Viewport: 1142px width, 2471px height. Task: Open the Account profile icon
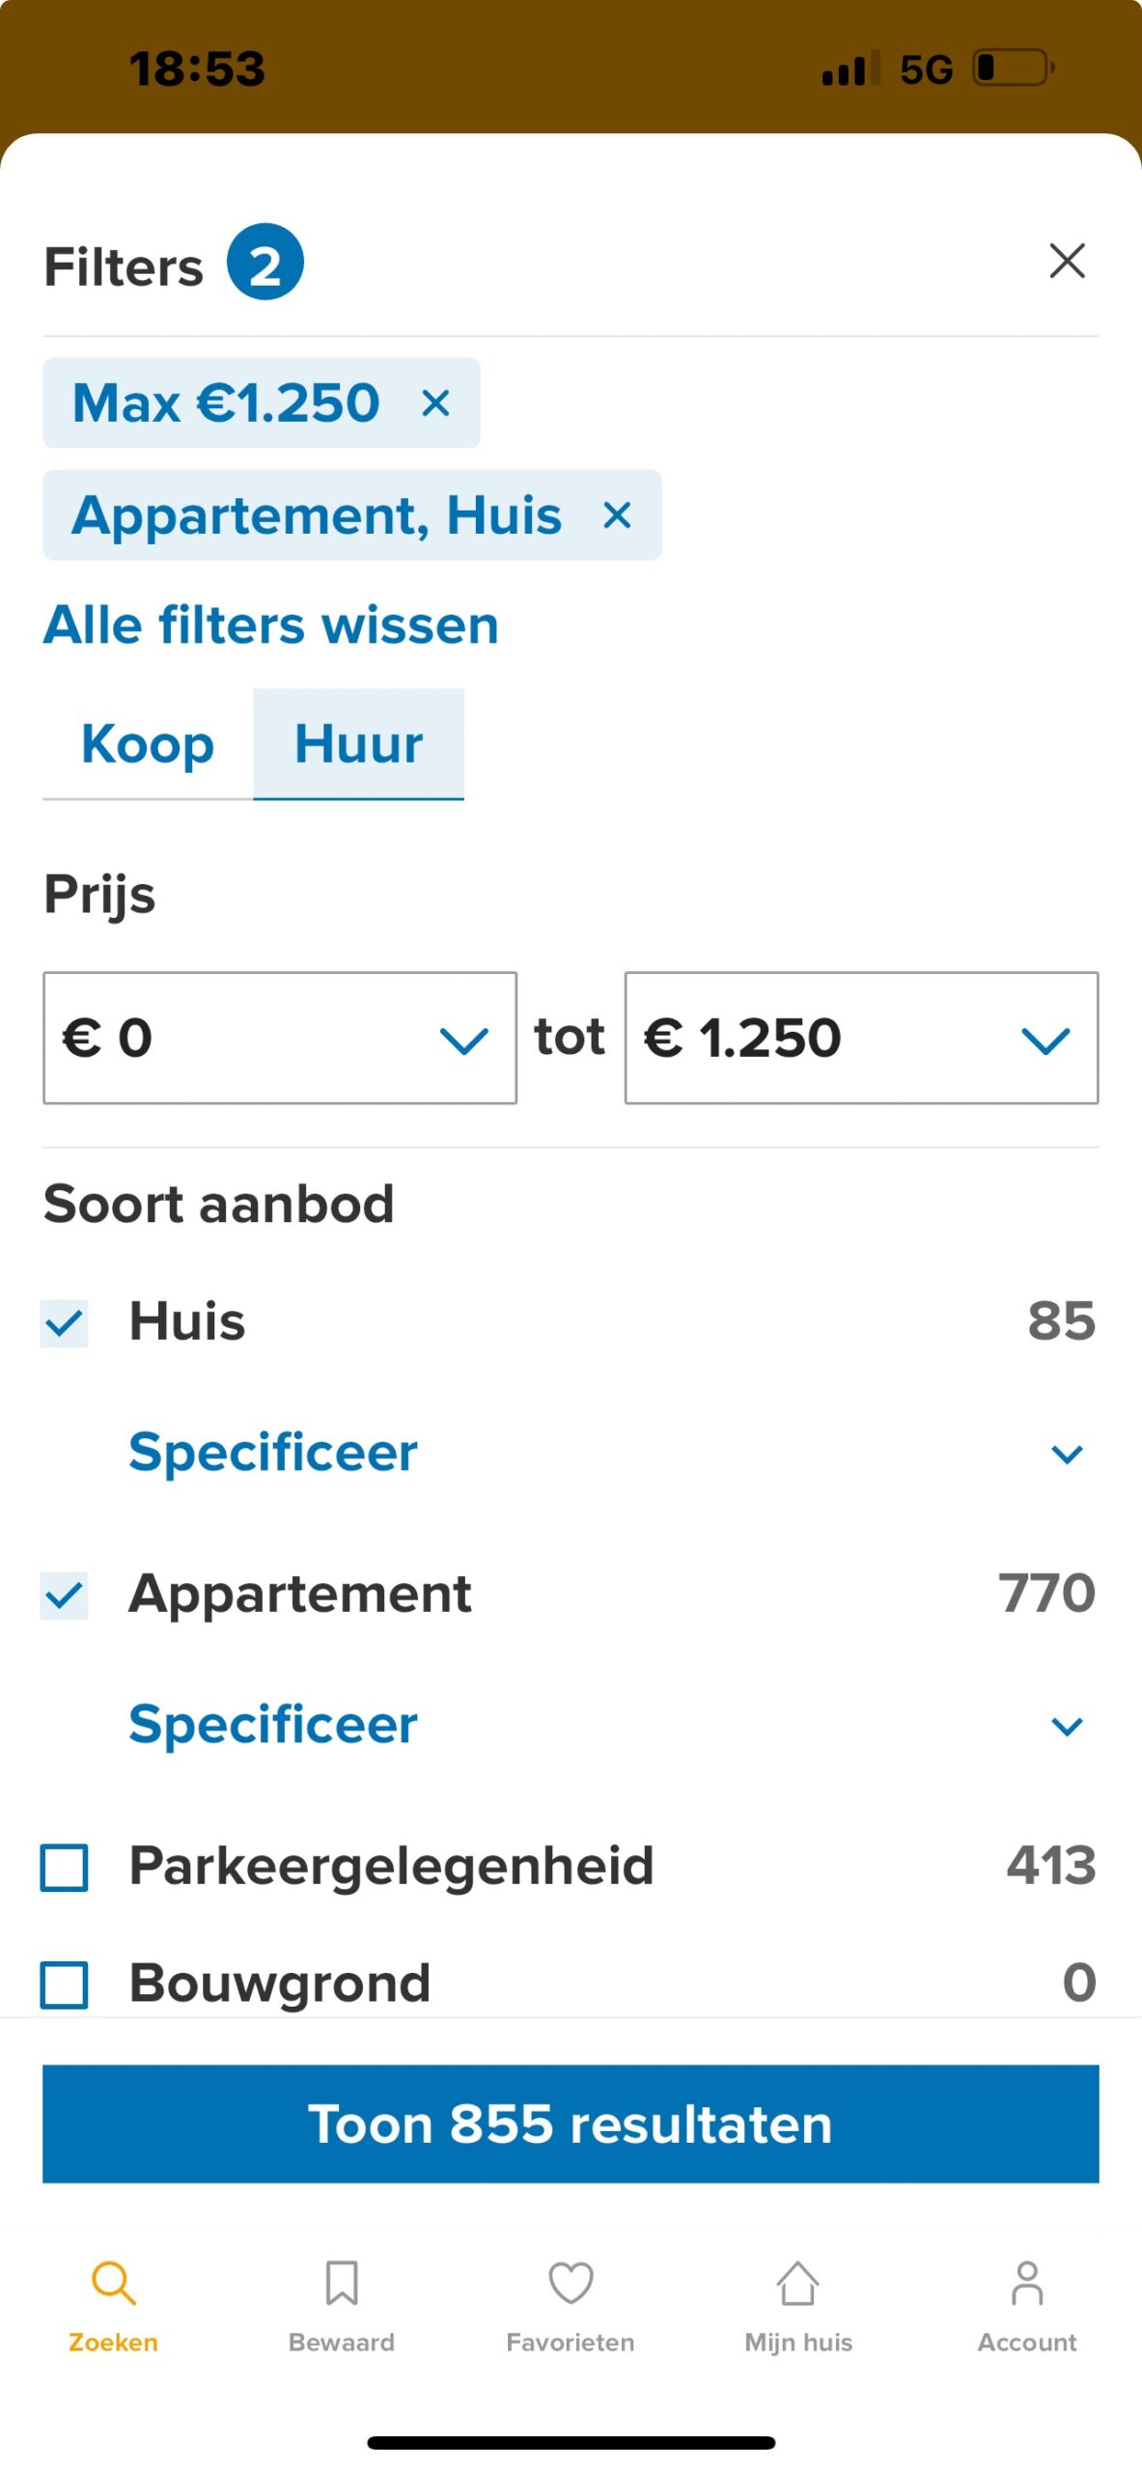pyautogui.click(x=1027, y=2283)
